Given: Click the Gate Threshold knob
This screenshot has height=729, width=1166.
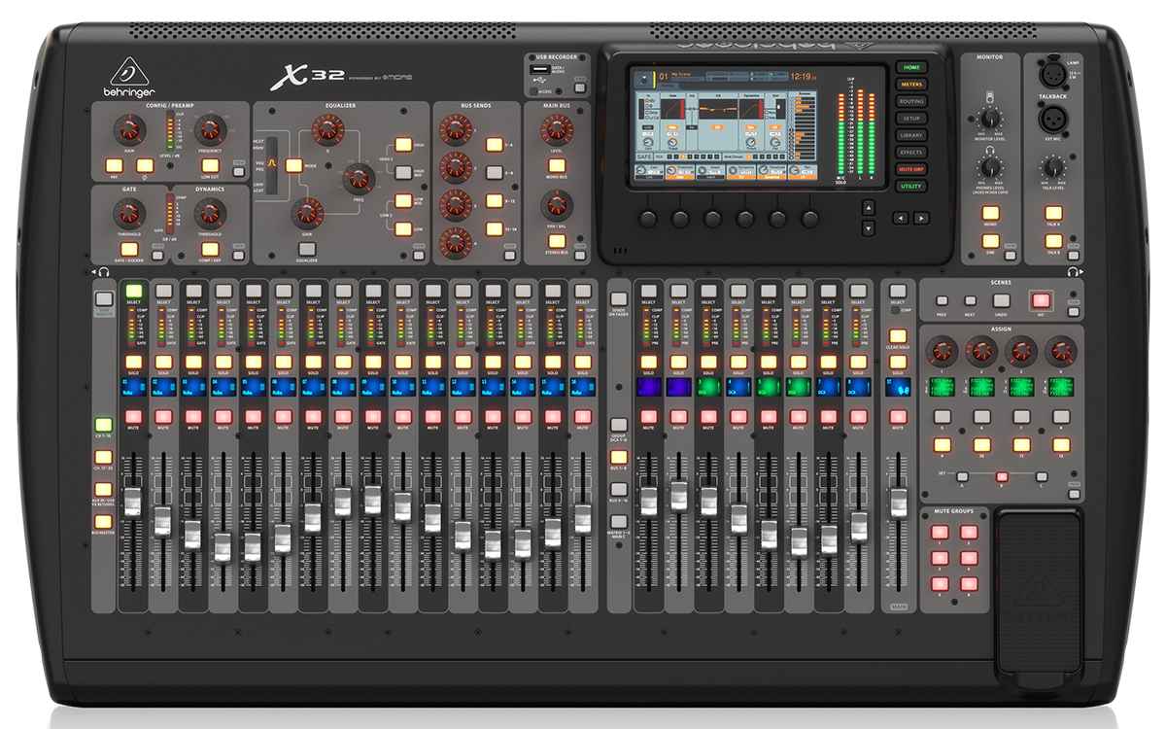Looking at the screenshot, I should (130, 212).
